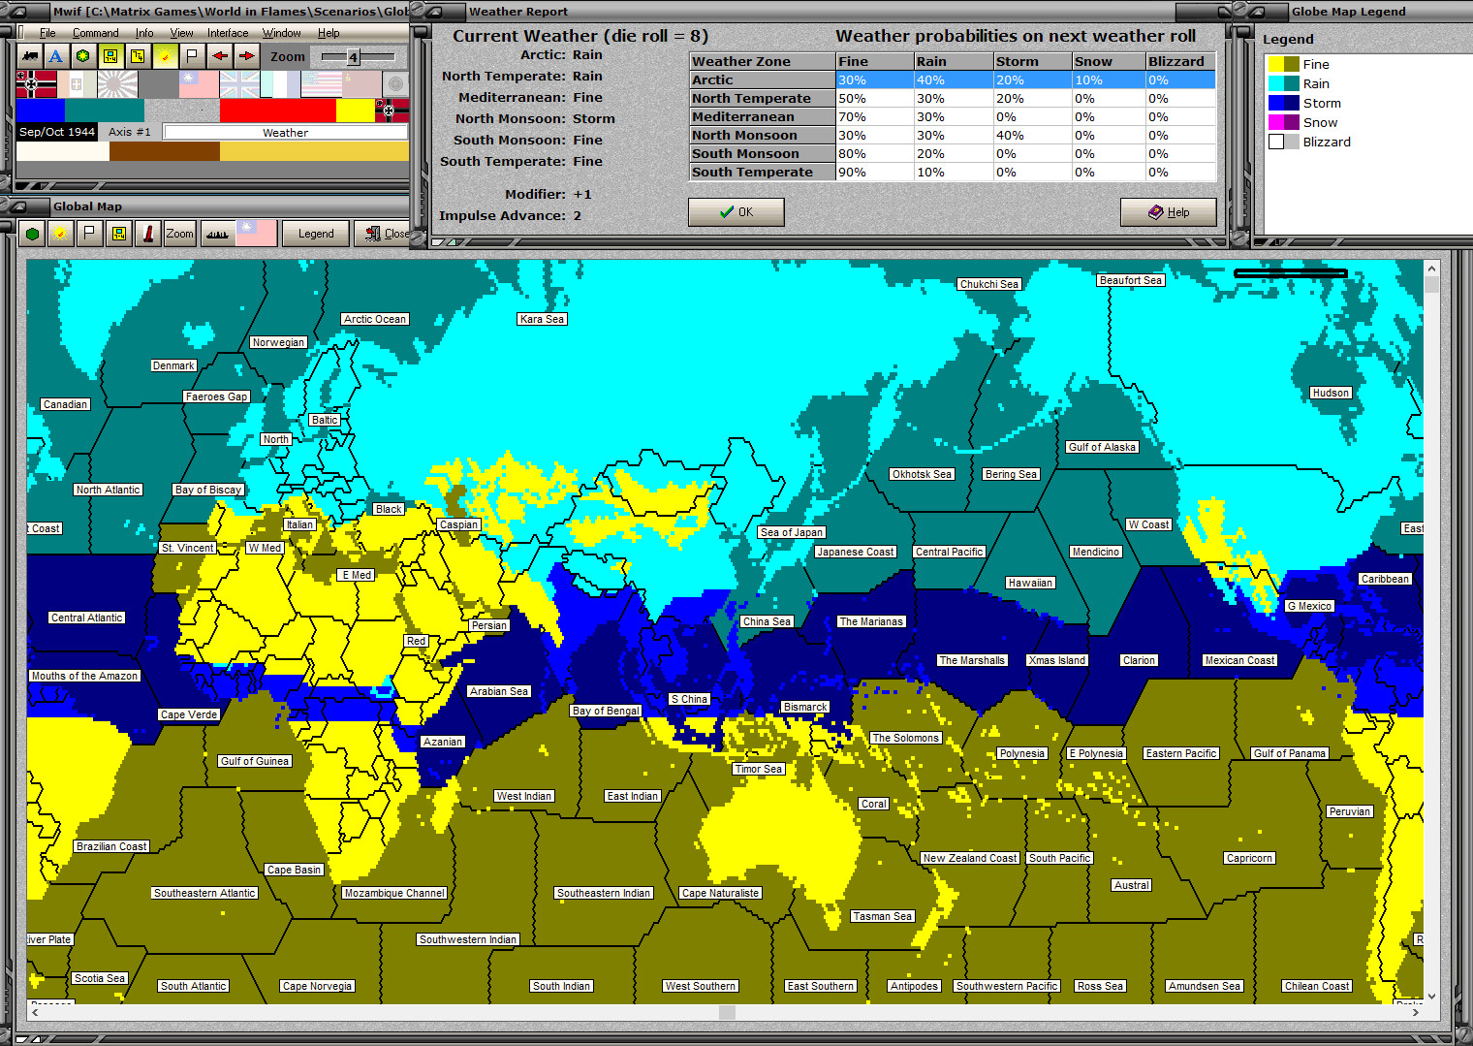
Task: Click the blue letter A toolbar icon
Action: tap(56, 56)
